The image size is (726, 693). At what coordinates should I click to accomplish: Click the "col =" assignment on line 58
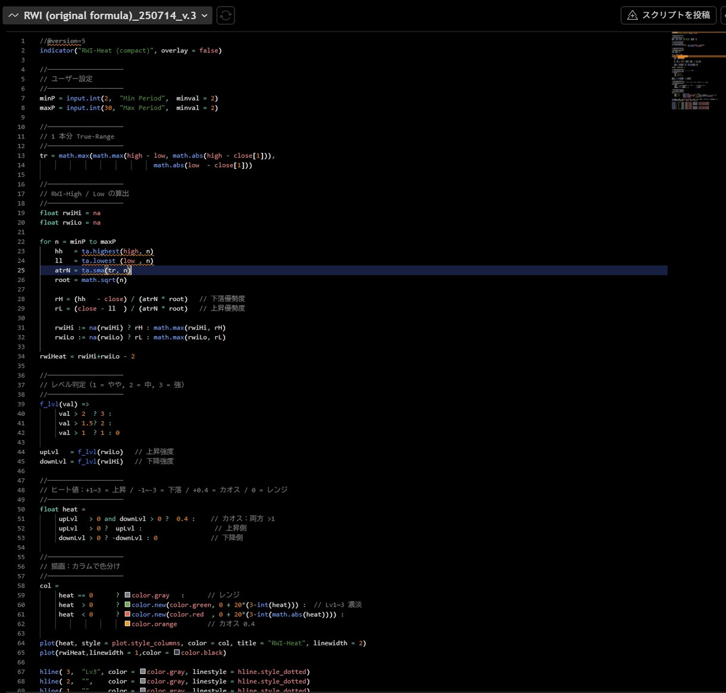click(x=49, y=585)
